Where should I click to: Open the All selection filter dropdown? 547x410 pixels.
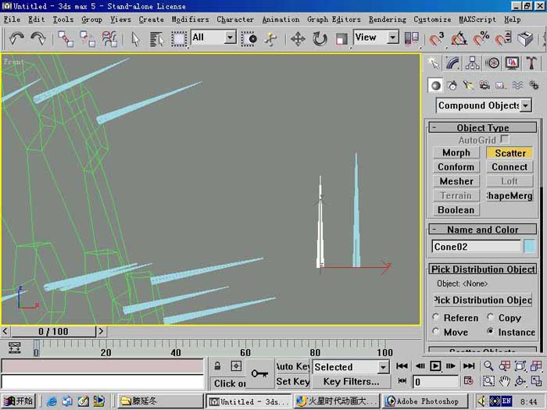[214, 37]
